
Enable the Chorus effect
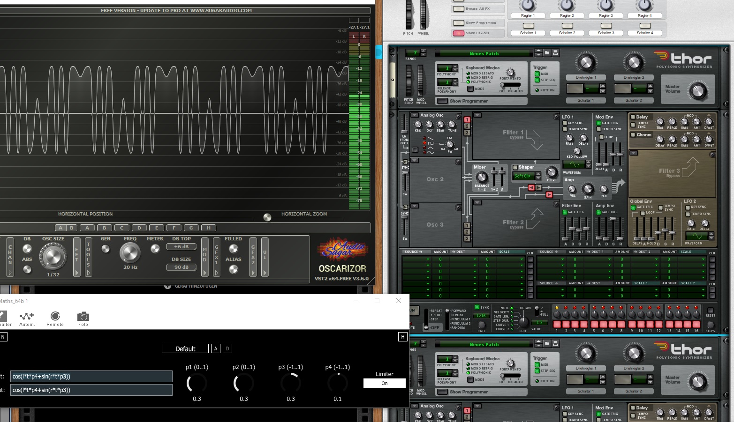[x=633, y=135]
